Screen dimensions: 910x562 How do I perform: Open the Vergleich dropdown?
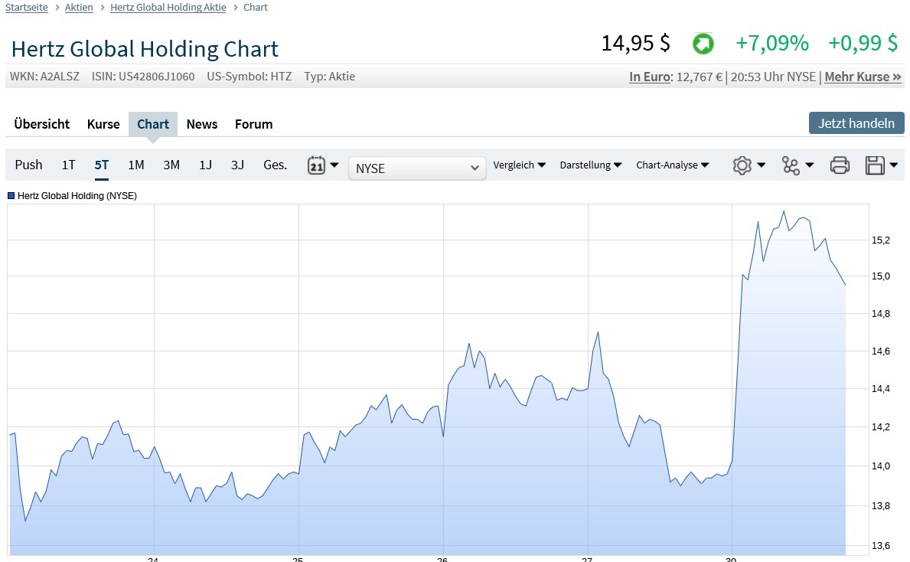coord(519,165)
